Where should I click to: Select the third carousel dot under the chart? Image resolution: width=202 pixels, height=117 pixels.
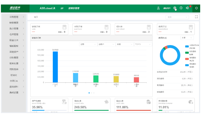(94, 93)
